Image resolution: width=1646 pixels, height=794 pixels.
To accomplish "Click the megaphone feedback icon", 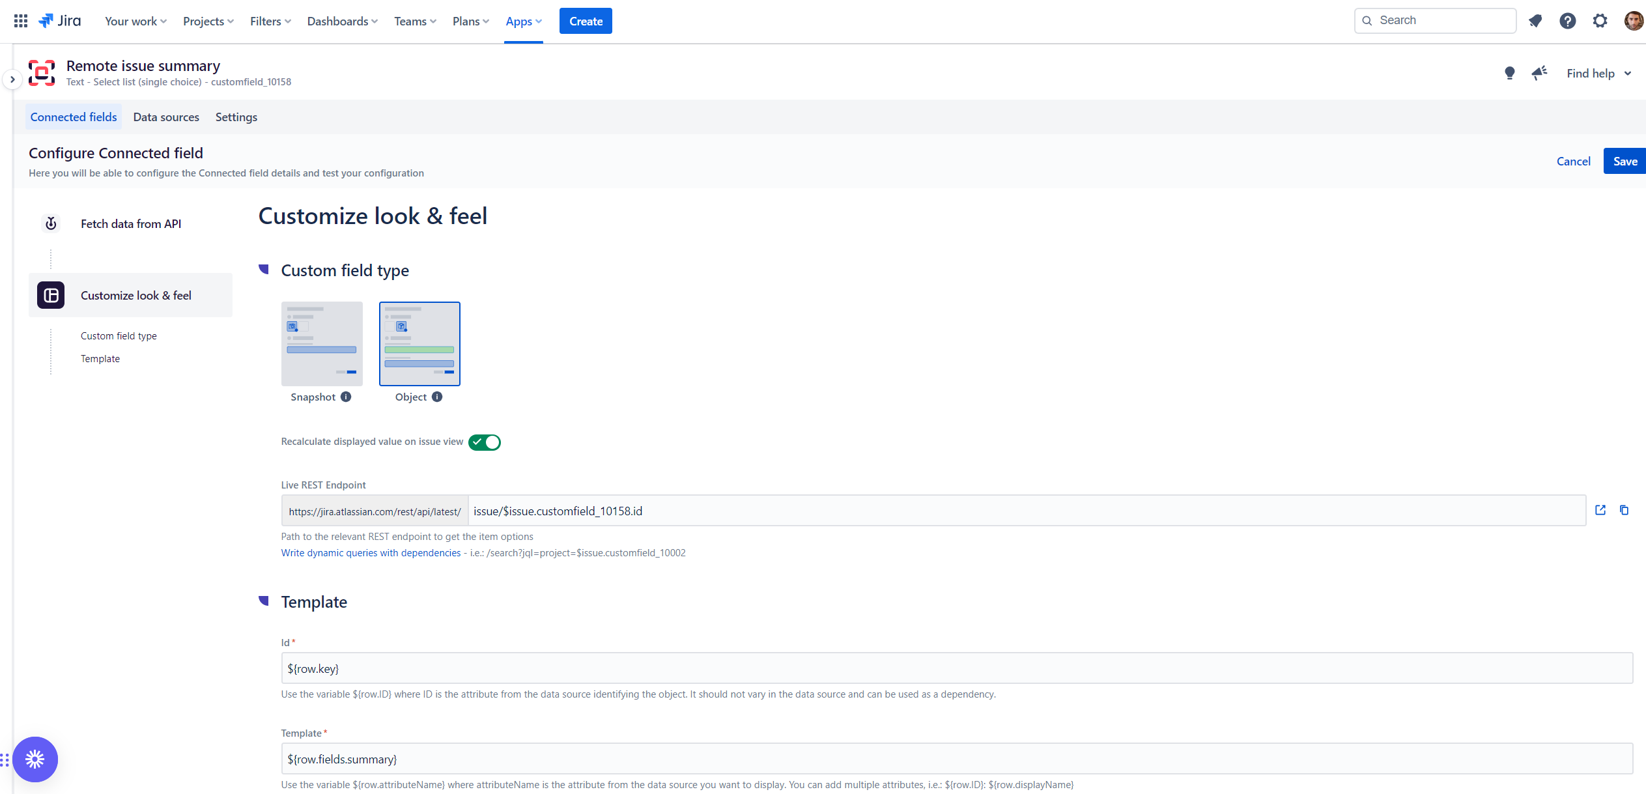I will click(1539, 73).
